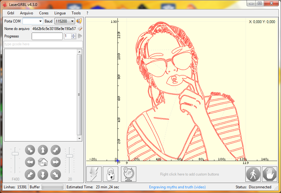This screenshot has height=193, width=281.
Task: Click the unlock padlock button
Action: [111, 174]
